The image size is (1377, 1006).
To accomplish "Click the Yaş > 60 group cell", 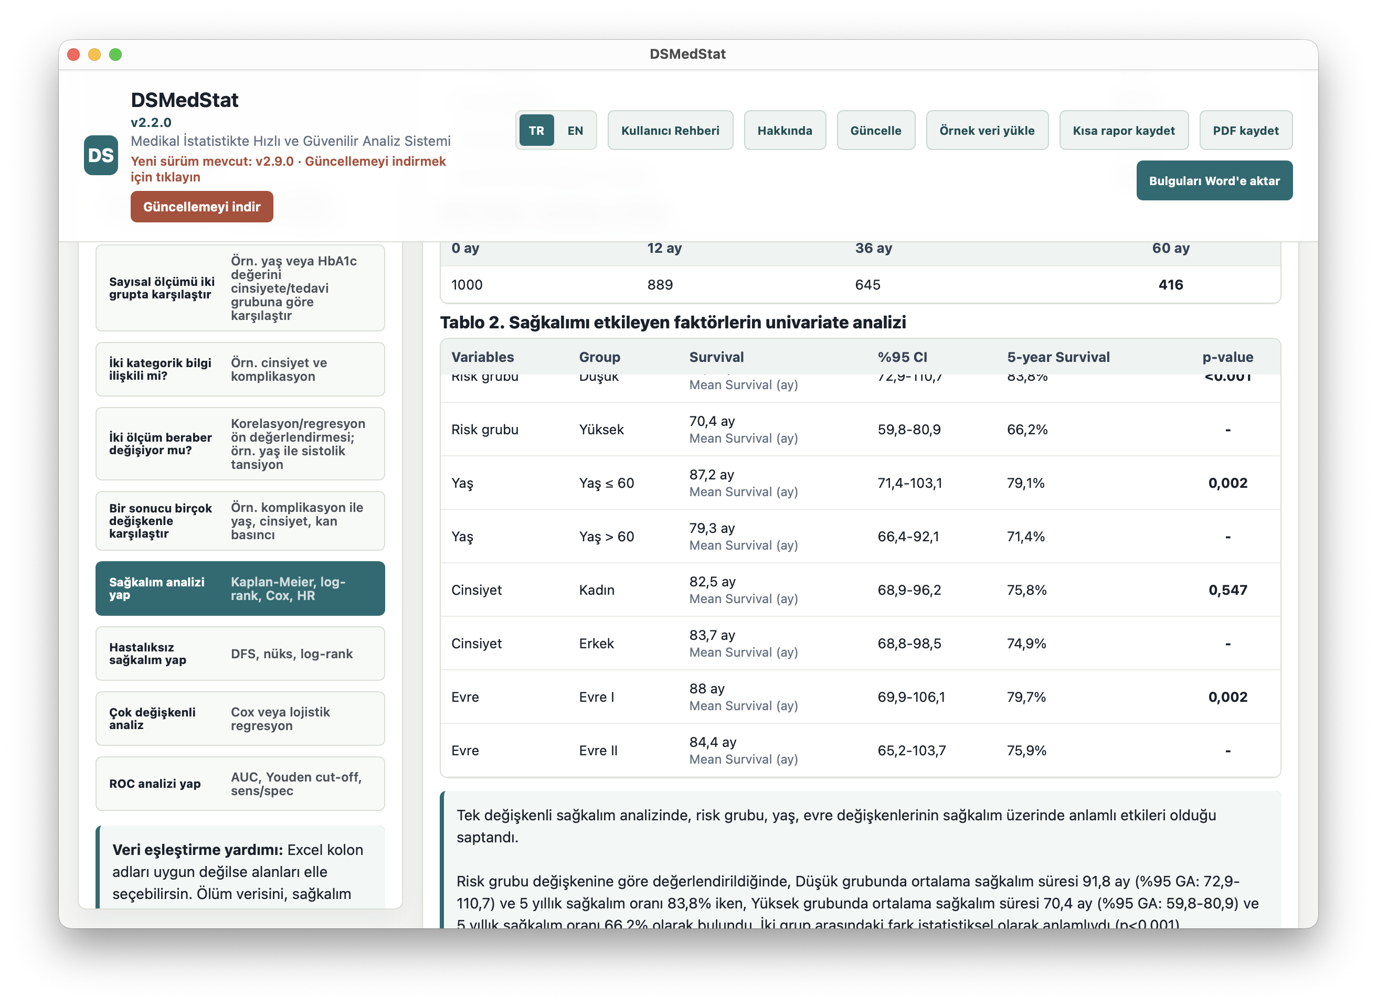I will pyautogui.click(x=607, y=537).
